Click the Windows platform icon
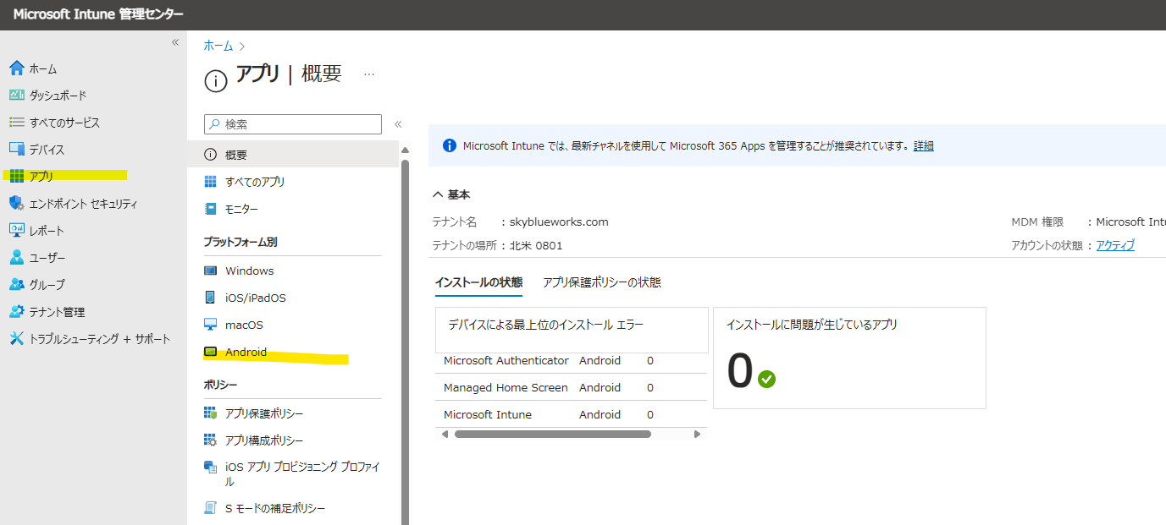This screenshot has height=525, width=1166. click(211, 271)
